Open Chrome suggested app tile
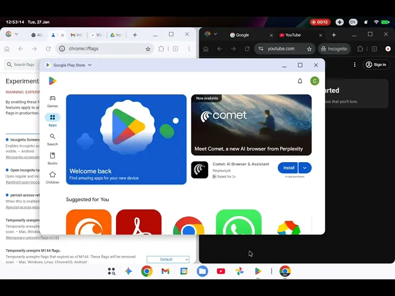This screenshot has height=296, width=395. 189,224
